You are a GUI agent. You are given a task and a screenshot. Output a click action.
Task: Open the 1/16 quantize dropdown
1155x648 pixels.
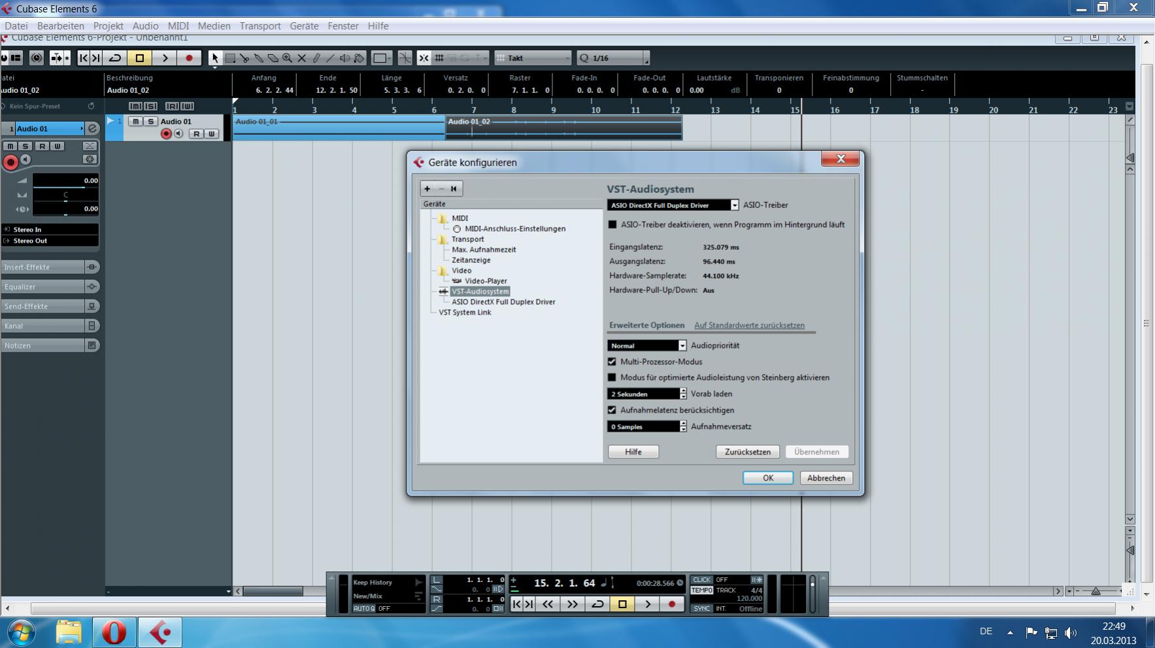pyautogui.click(x=613, y=58)
